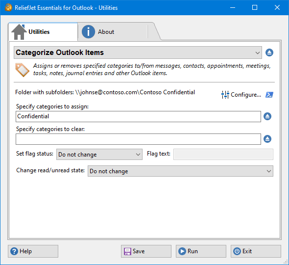
Task: Click the eject icon next to categories to clear
Action: click(267, 139)
